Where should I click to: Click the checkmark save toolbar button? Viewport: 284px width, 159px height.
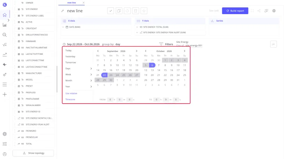[110, 11]
